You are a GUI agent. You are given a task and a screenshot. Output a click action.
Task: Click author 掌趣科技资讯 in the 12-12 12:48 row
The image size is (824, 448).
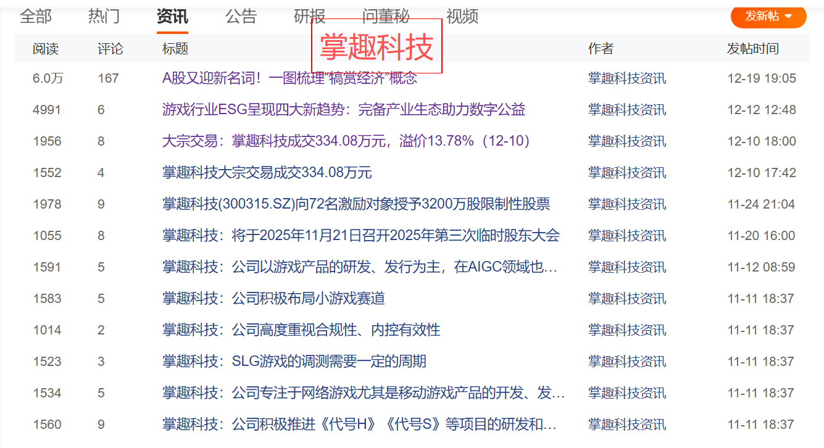coord(627,110)
